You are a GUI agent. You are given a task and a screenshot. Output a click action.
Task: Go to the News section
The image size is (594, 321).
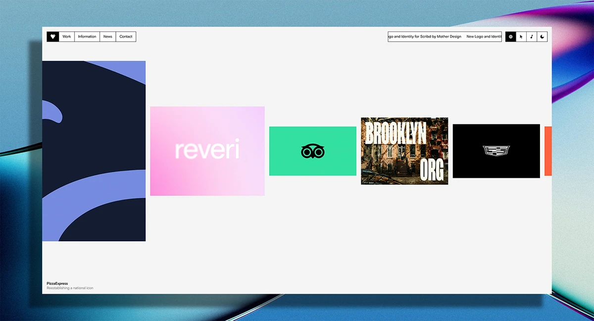coord(108,37)
